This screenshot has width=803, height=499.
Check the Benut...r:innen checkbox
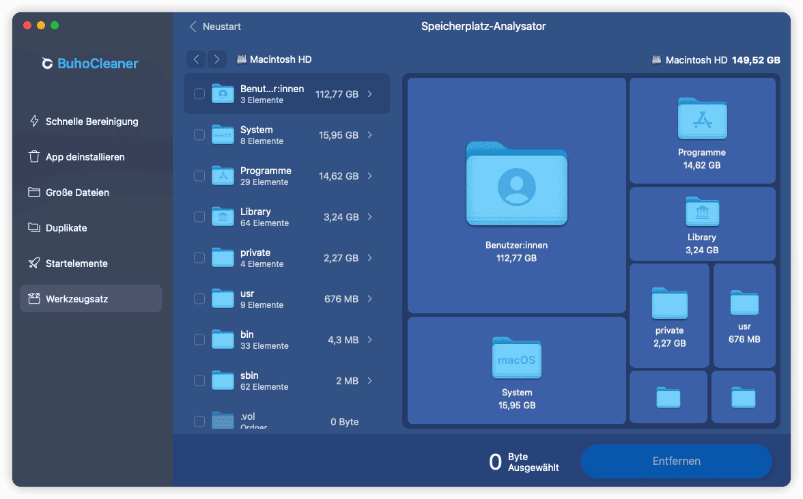(x=199, y=94)
